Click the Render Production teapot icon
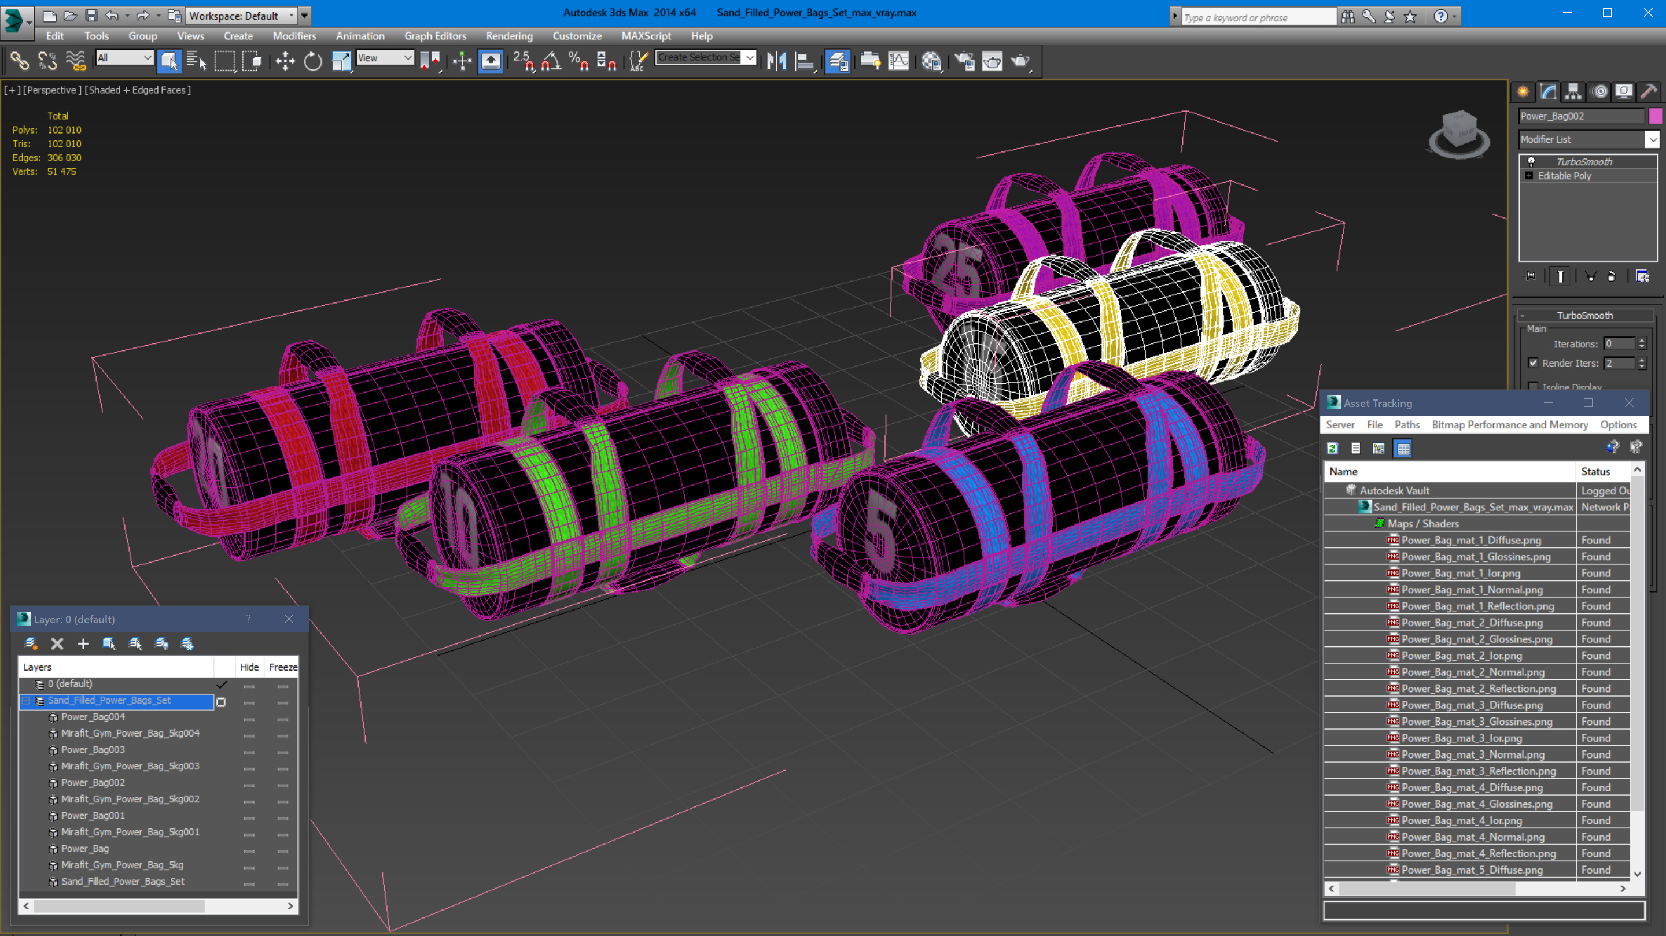1666x936 pixels. (1020, 61)
